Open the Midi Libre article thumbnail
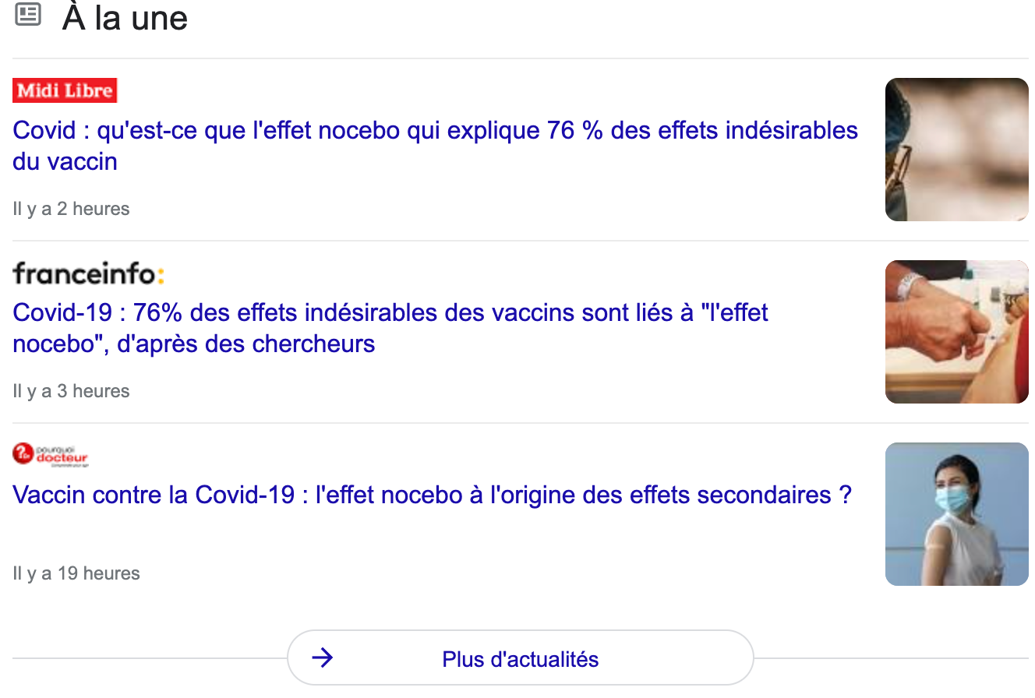The width and height of the screenshot is (1035, 698). [956, 150]
